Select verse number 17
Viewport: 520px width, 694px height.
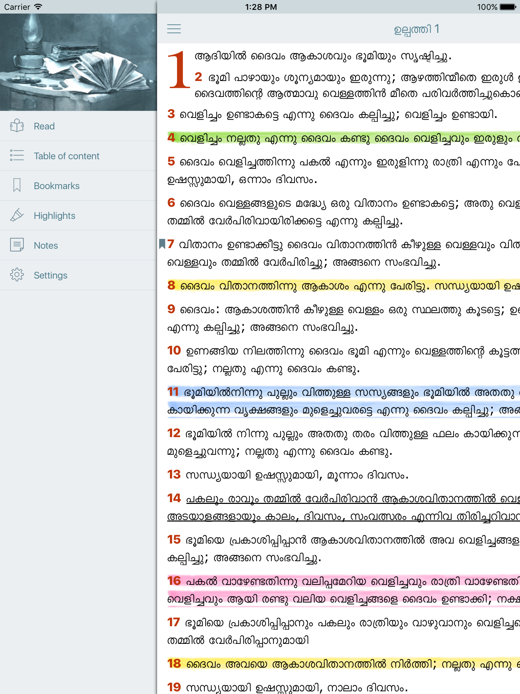coord(174,622)
